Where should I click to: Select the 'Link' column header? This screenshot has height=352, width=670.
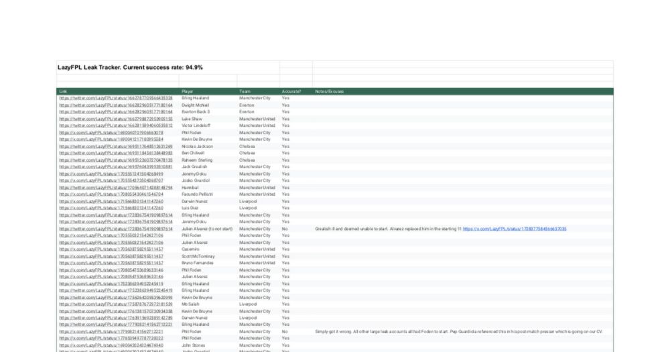(x=117, y=92)
